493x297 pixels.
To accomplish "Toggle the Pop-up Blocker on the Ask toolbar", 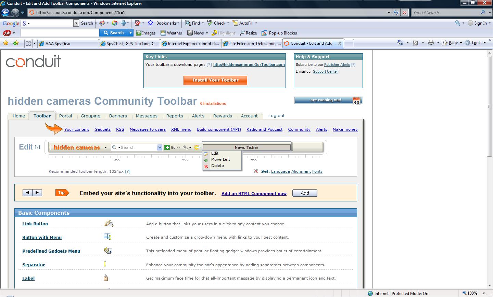I will 279,33.
